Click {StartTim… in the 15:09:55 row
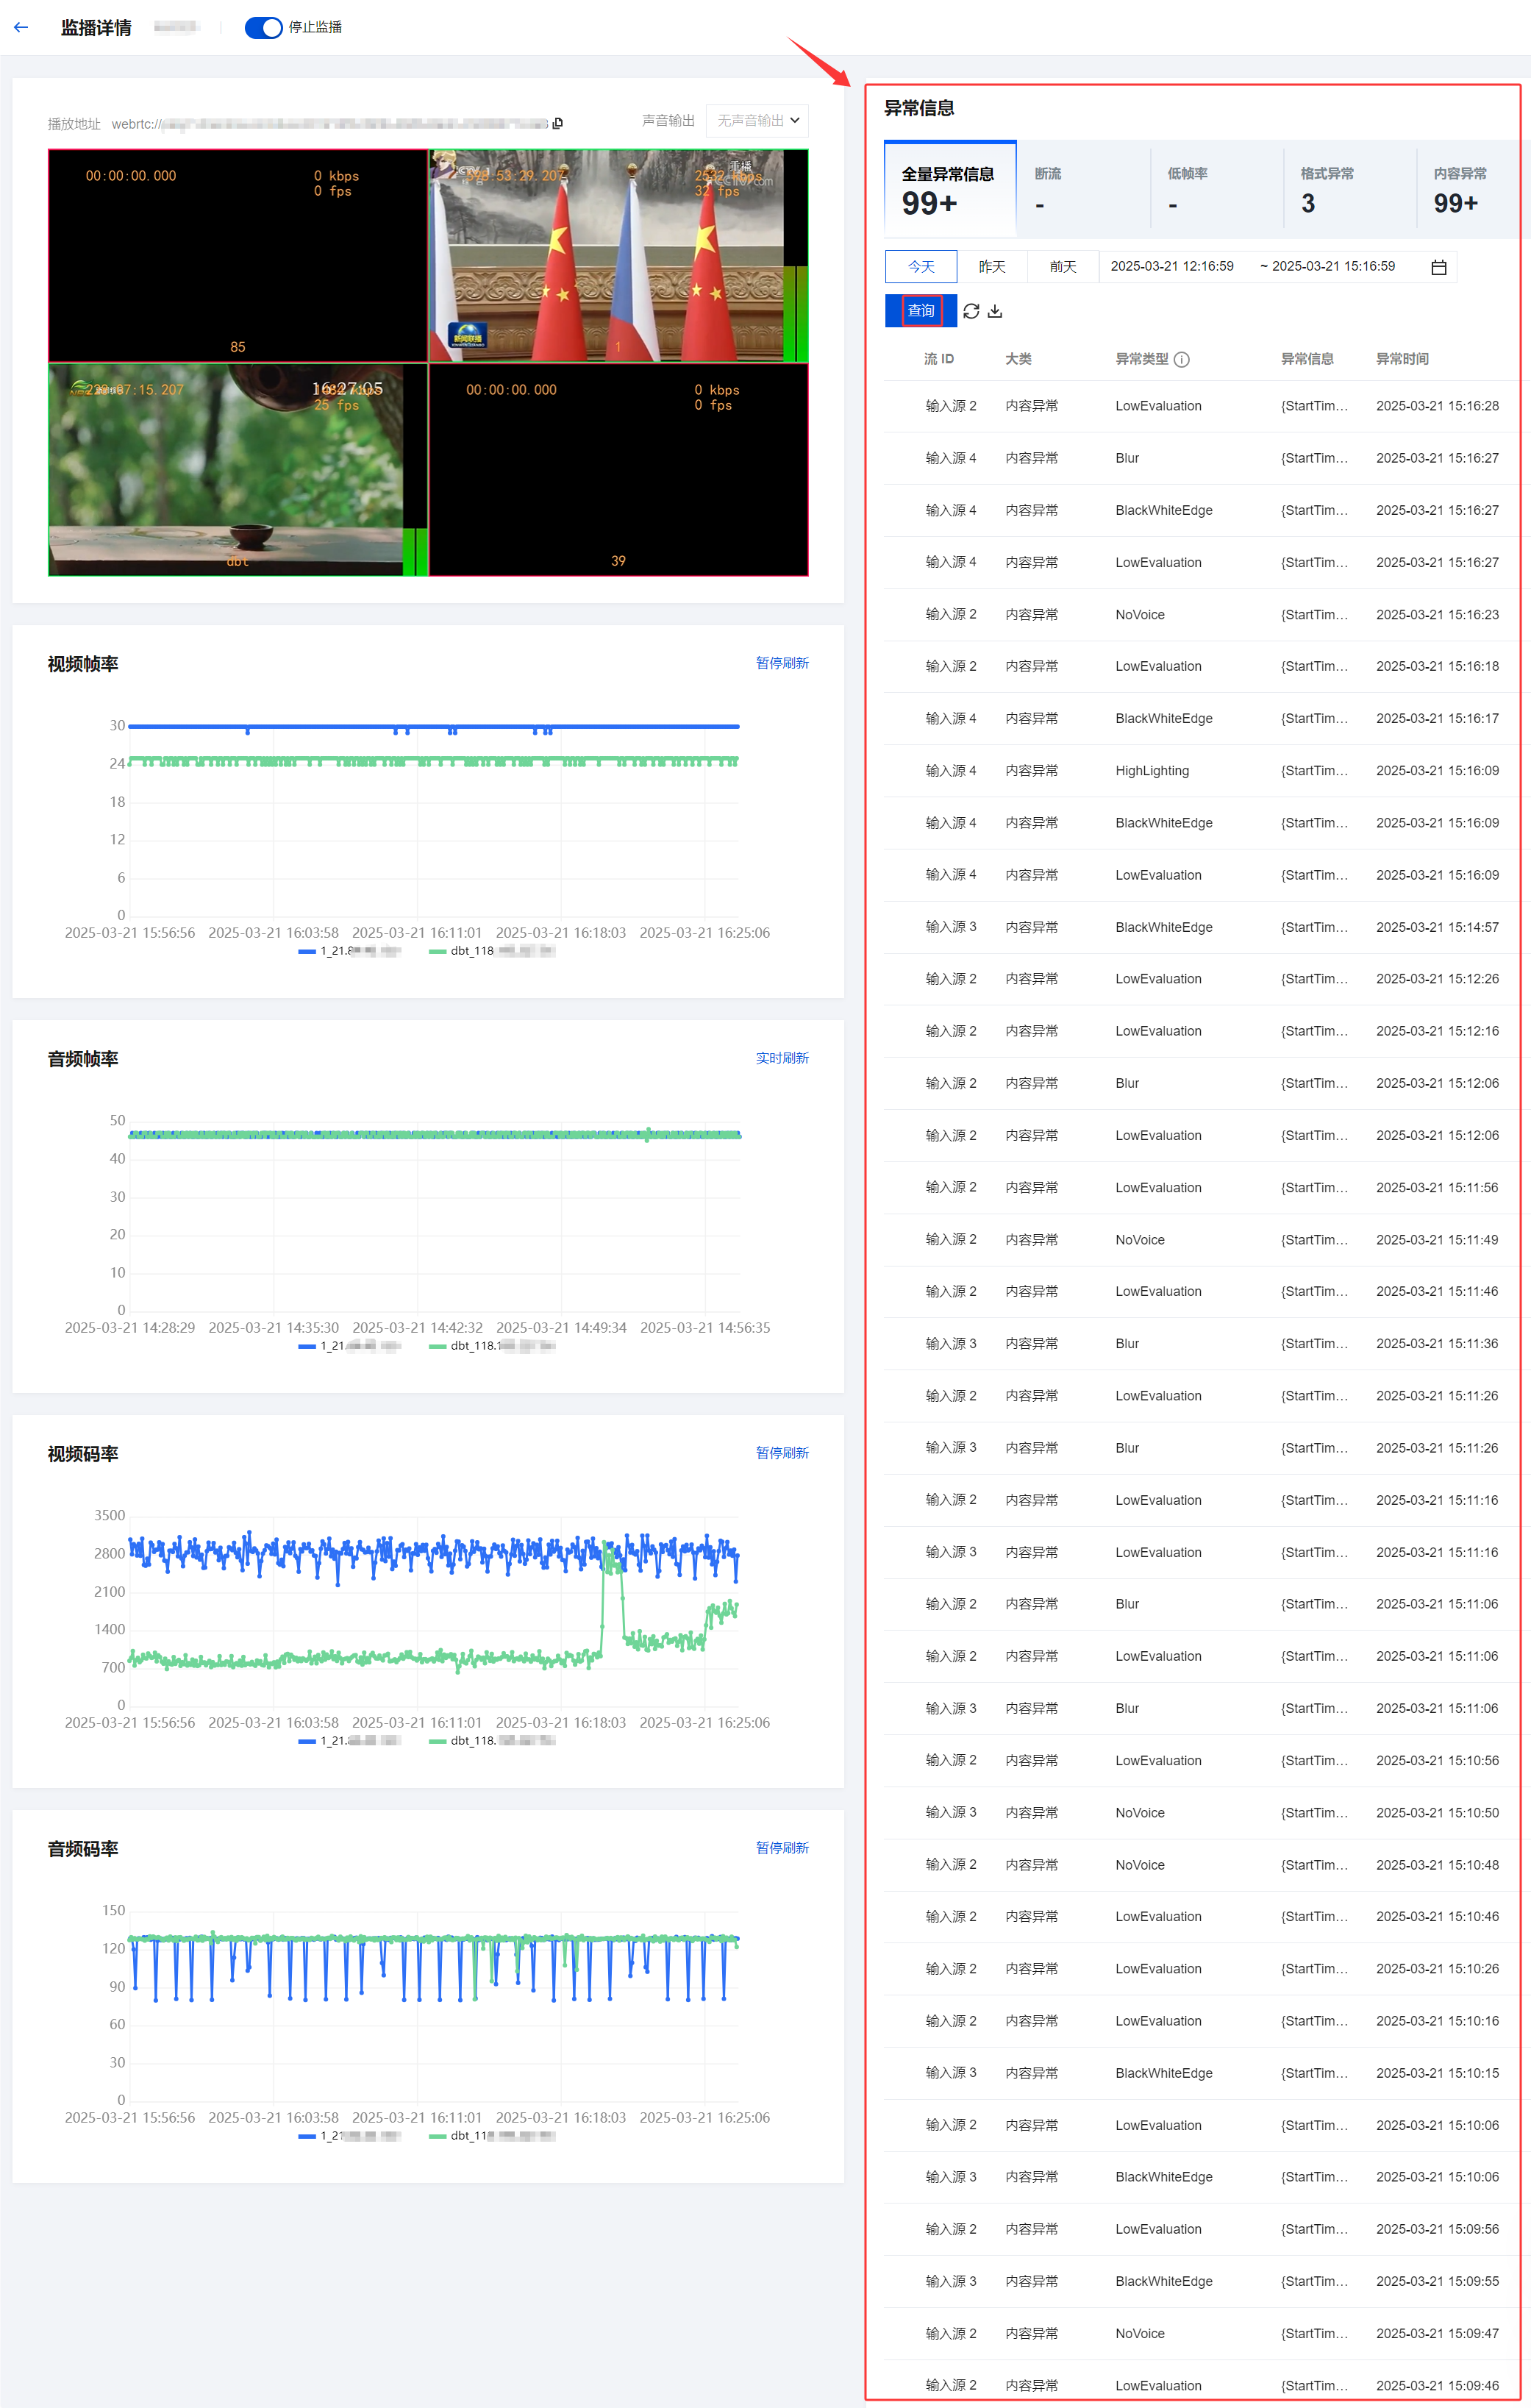 pyautogui.click(x=1314, y=2282)
